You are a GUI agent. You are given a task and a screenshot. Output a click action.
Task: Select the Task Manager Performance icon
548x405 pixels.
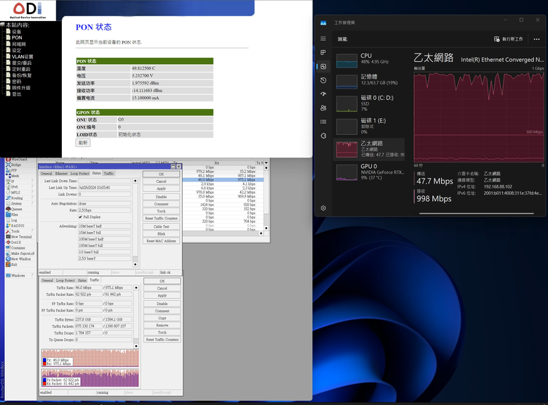(x=323, y=67)
